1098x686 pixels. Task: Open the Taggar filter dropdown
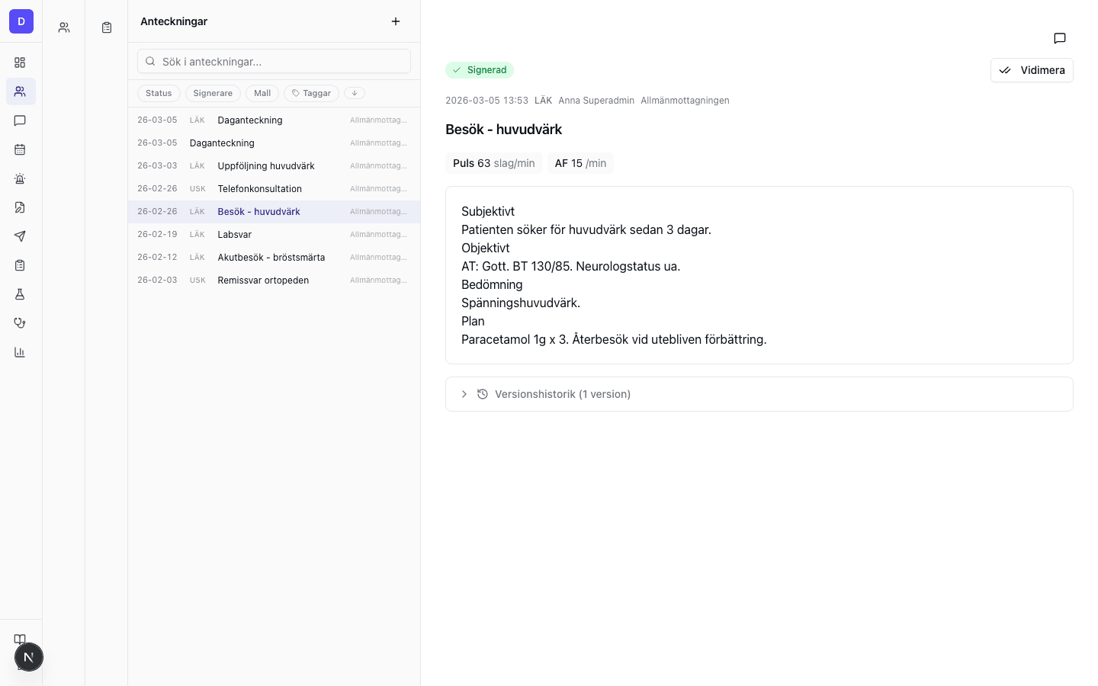[x=311, y=93]
